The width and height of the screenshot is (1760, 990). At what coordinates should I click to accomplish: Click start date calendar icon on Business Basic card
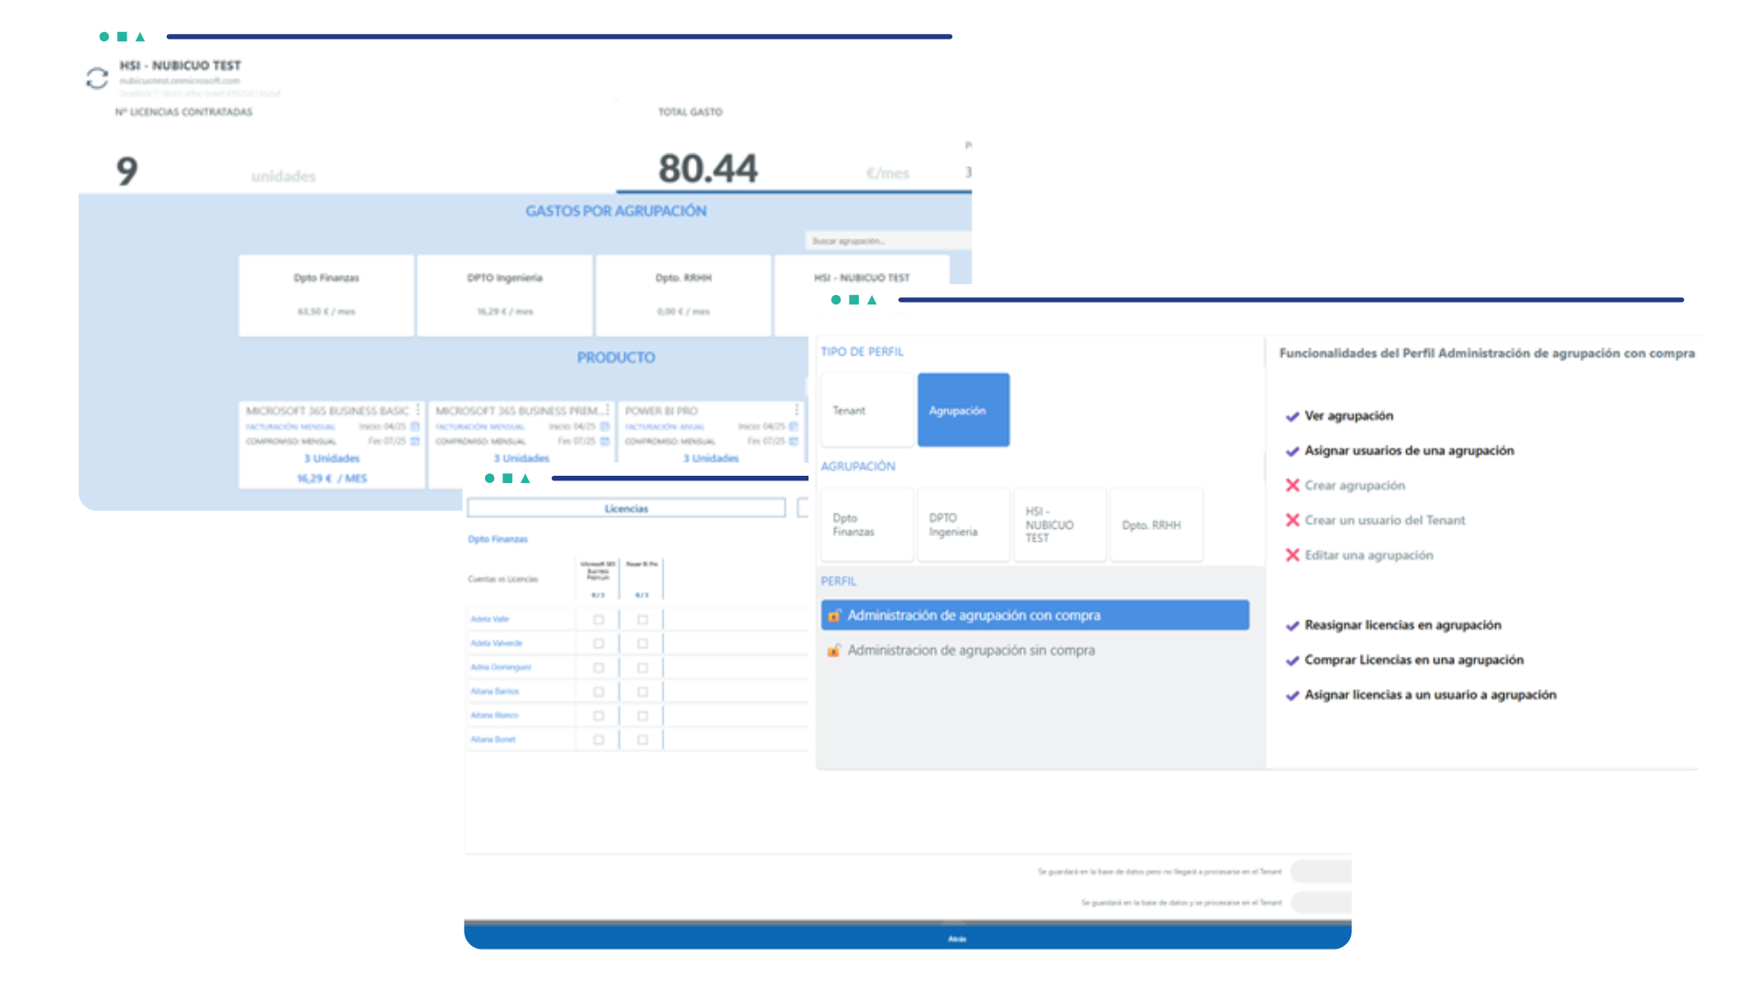click(x=415, y=426)
